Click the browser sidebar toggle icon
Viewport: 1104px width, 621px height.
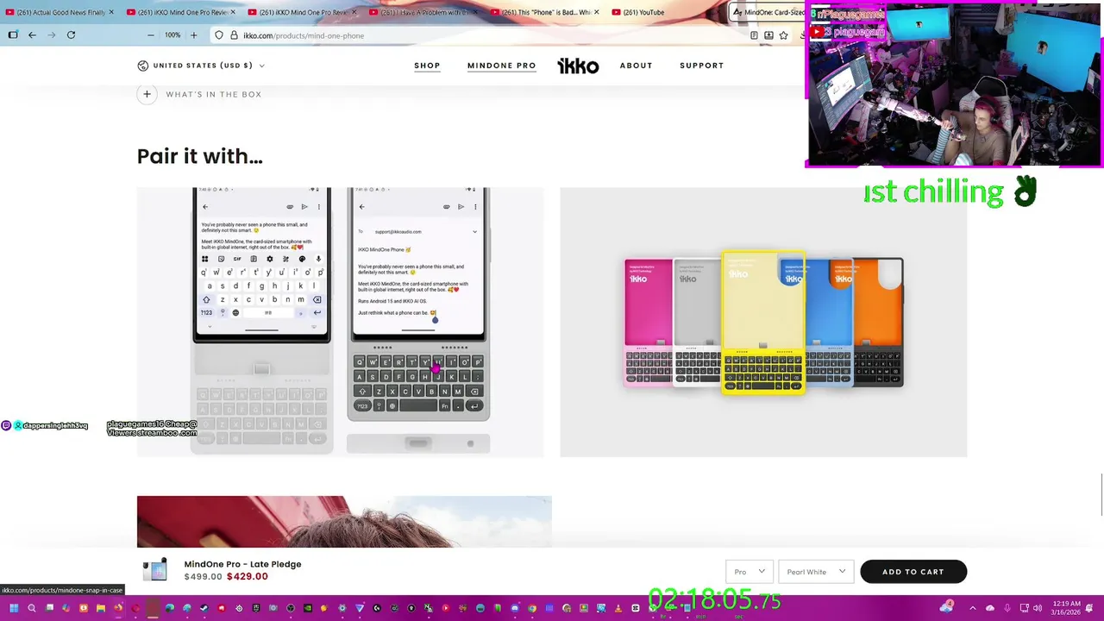13,35
